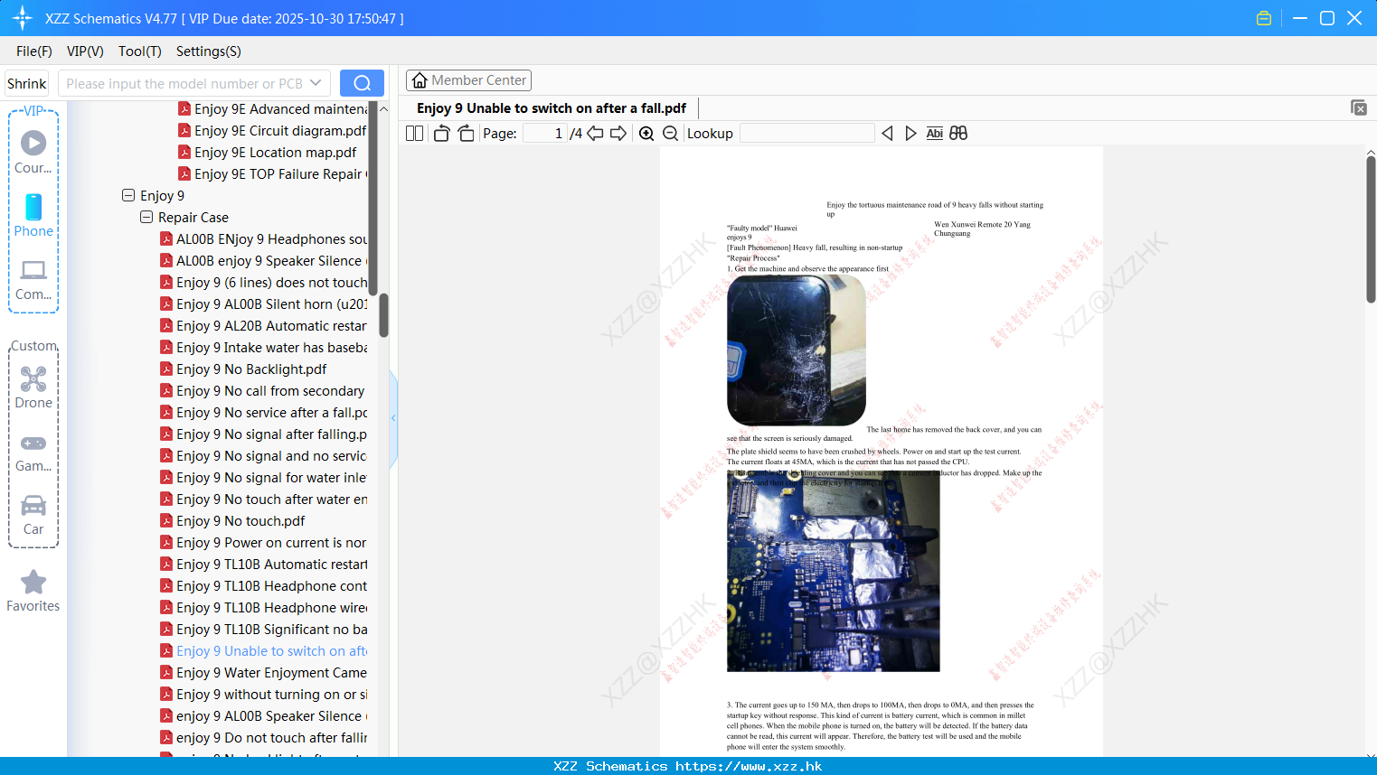Rotate the page counterclockwise

(x=441, y=134)
